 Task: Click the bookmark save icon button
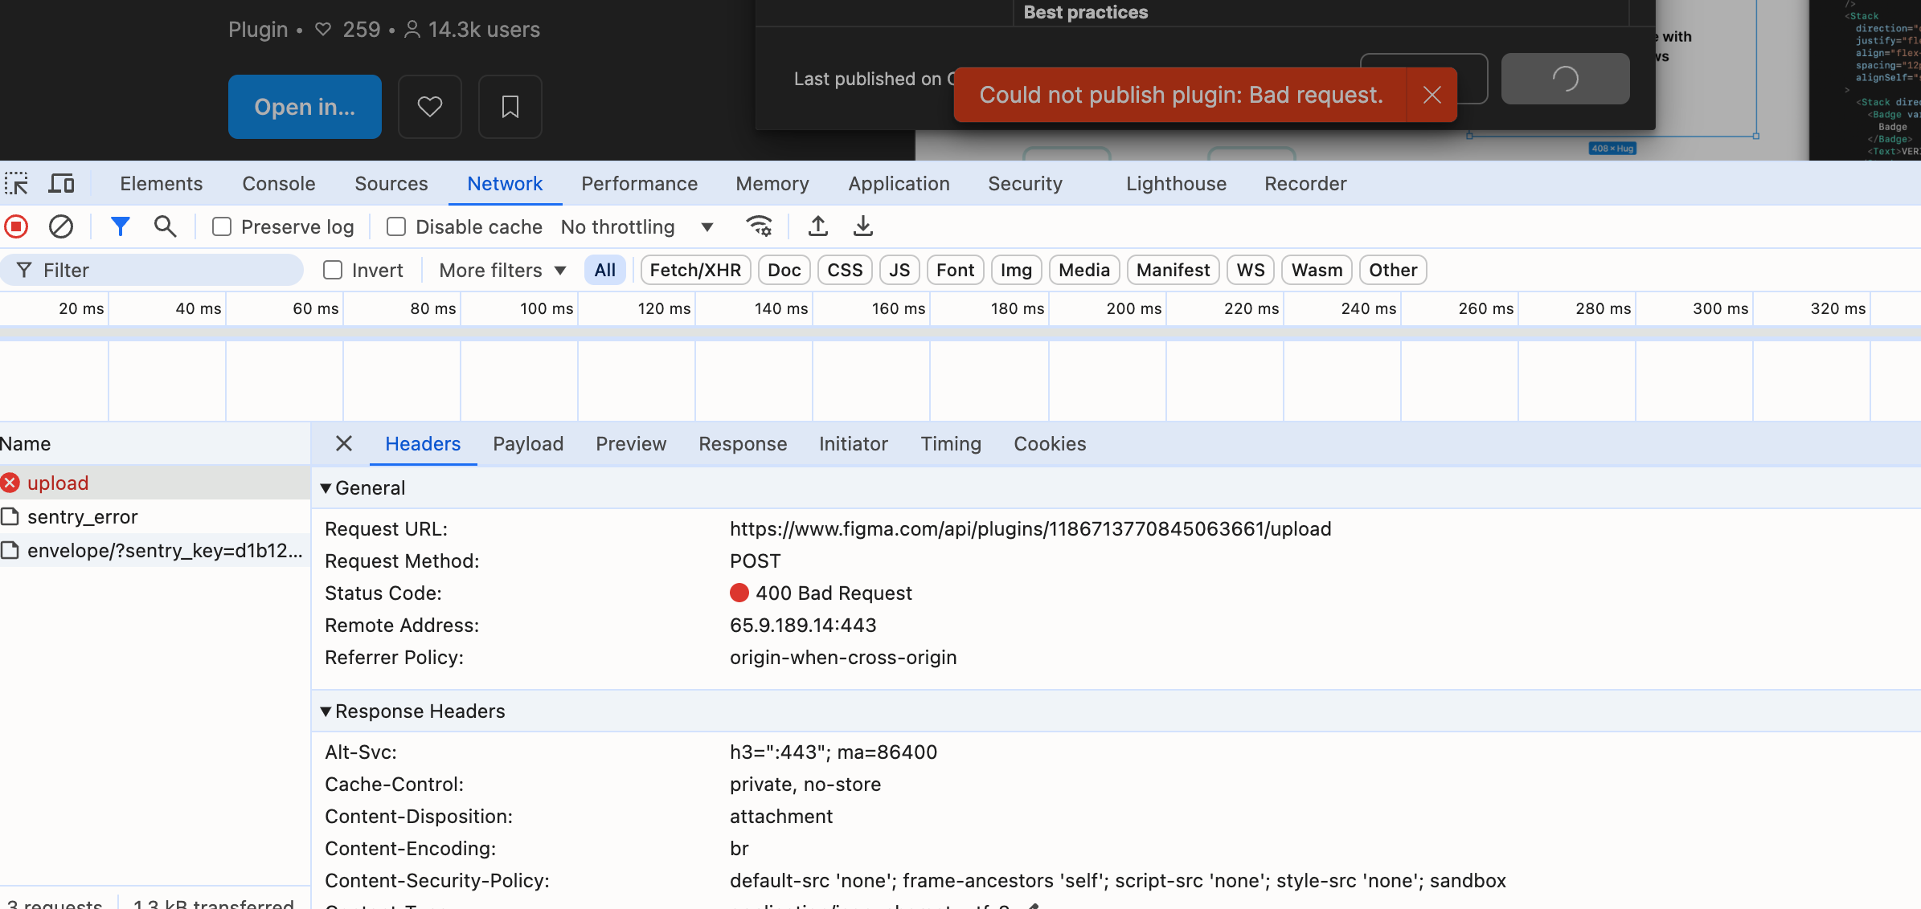click(510, 107)
